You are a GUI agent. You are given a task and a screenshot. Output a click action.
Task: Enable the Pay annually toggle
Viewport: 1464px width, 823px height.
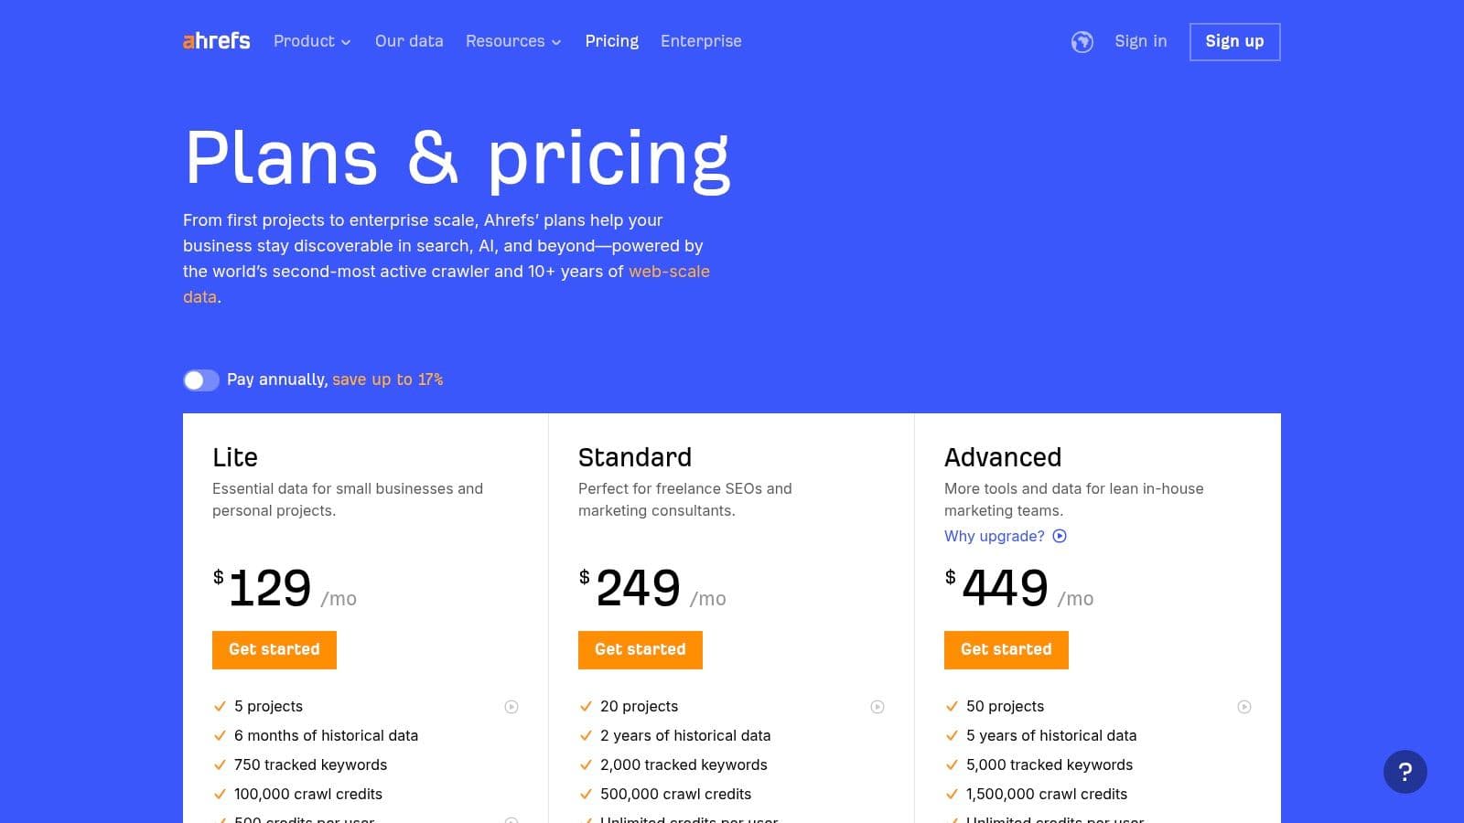(201, 379)
